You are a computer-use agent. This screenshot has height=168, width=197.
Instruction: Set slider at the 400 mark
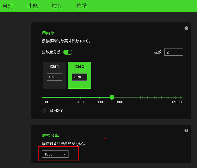(x=80, y=97)
